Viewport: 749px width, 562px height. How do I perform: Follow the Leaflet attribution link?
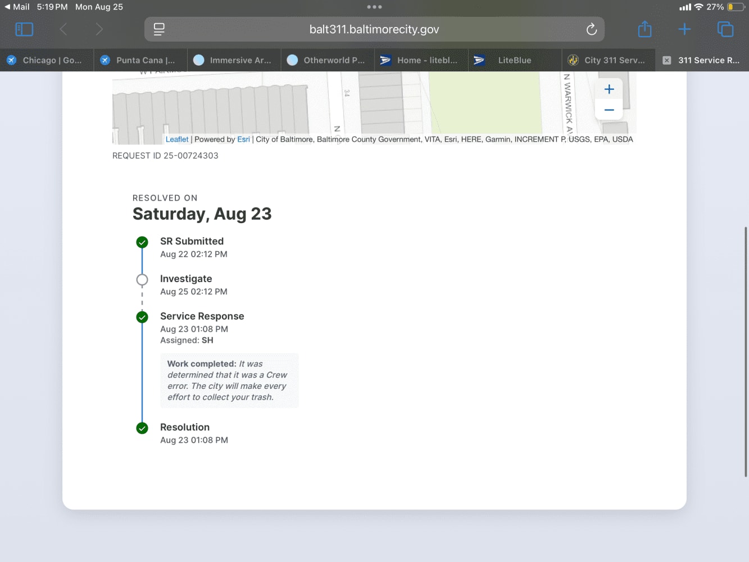(x=177, y=139)
